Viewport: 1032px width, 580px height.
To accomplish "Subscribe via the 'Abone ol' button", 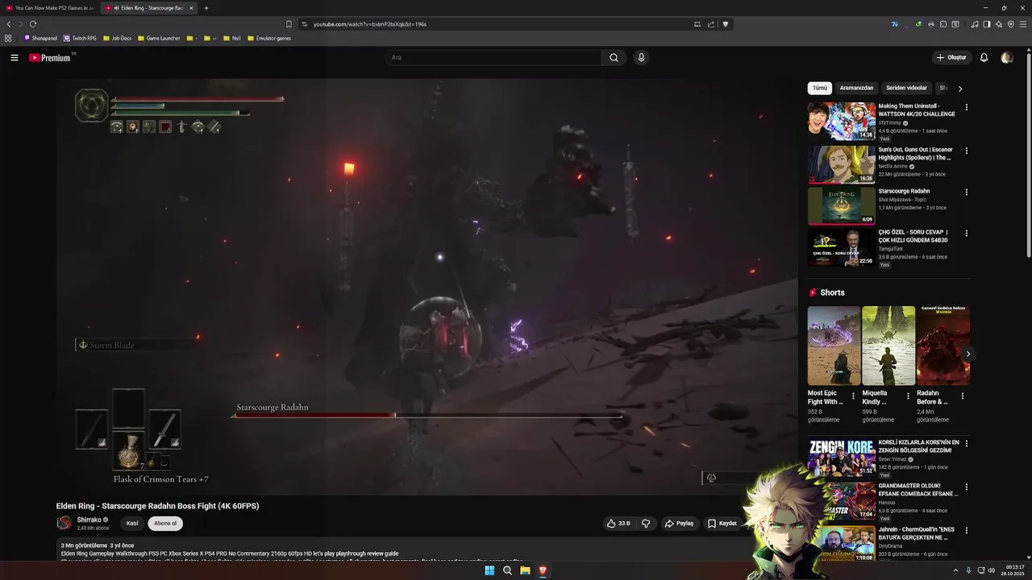I will coord(165,524).
